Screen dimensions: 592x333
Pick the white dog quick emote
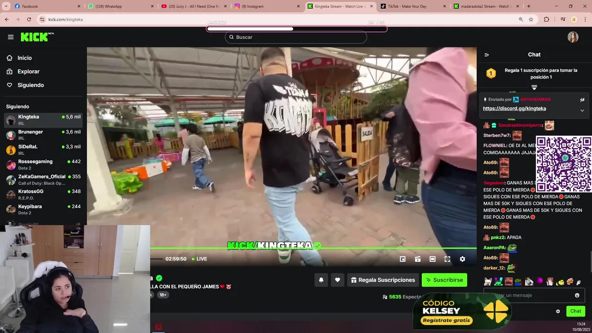(487, 282)
